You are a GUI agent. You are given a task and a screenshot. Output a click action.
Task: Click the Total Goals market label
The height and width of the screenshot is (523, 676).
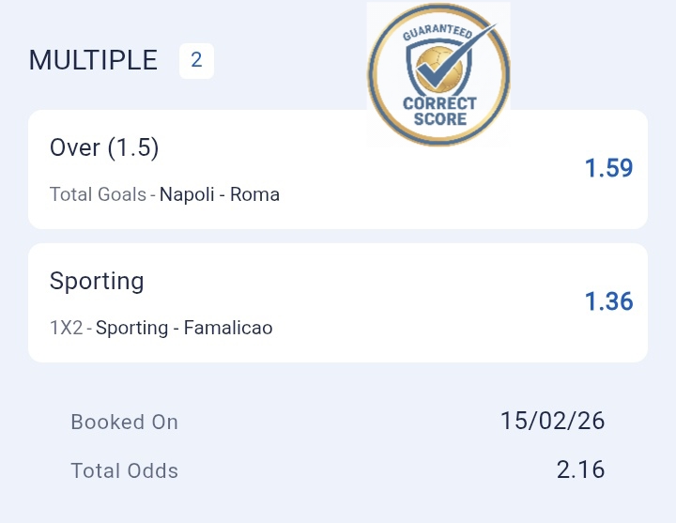pyautogui.click(x=98, y=195)
